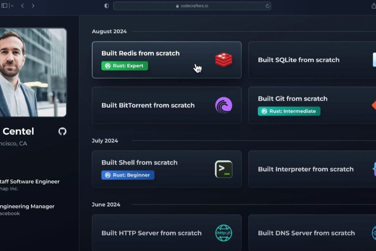Screen dimensions: 376x251
Task: Click the HTTP Server globe icon
Action: (224, 233)
